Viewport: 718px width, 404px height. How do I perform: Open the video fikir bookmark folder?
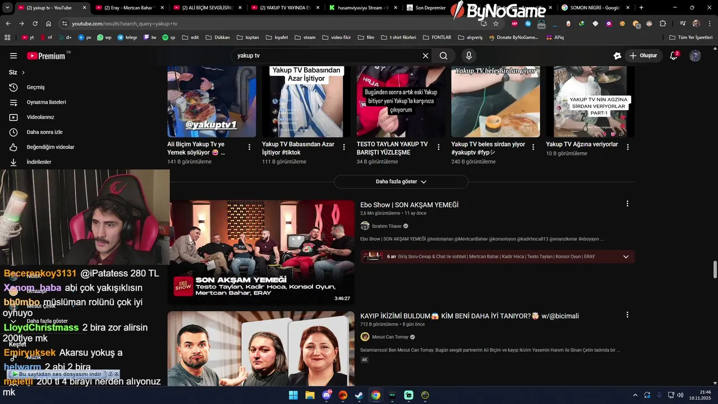point(336,38)
